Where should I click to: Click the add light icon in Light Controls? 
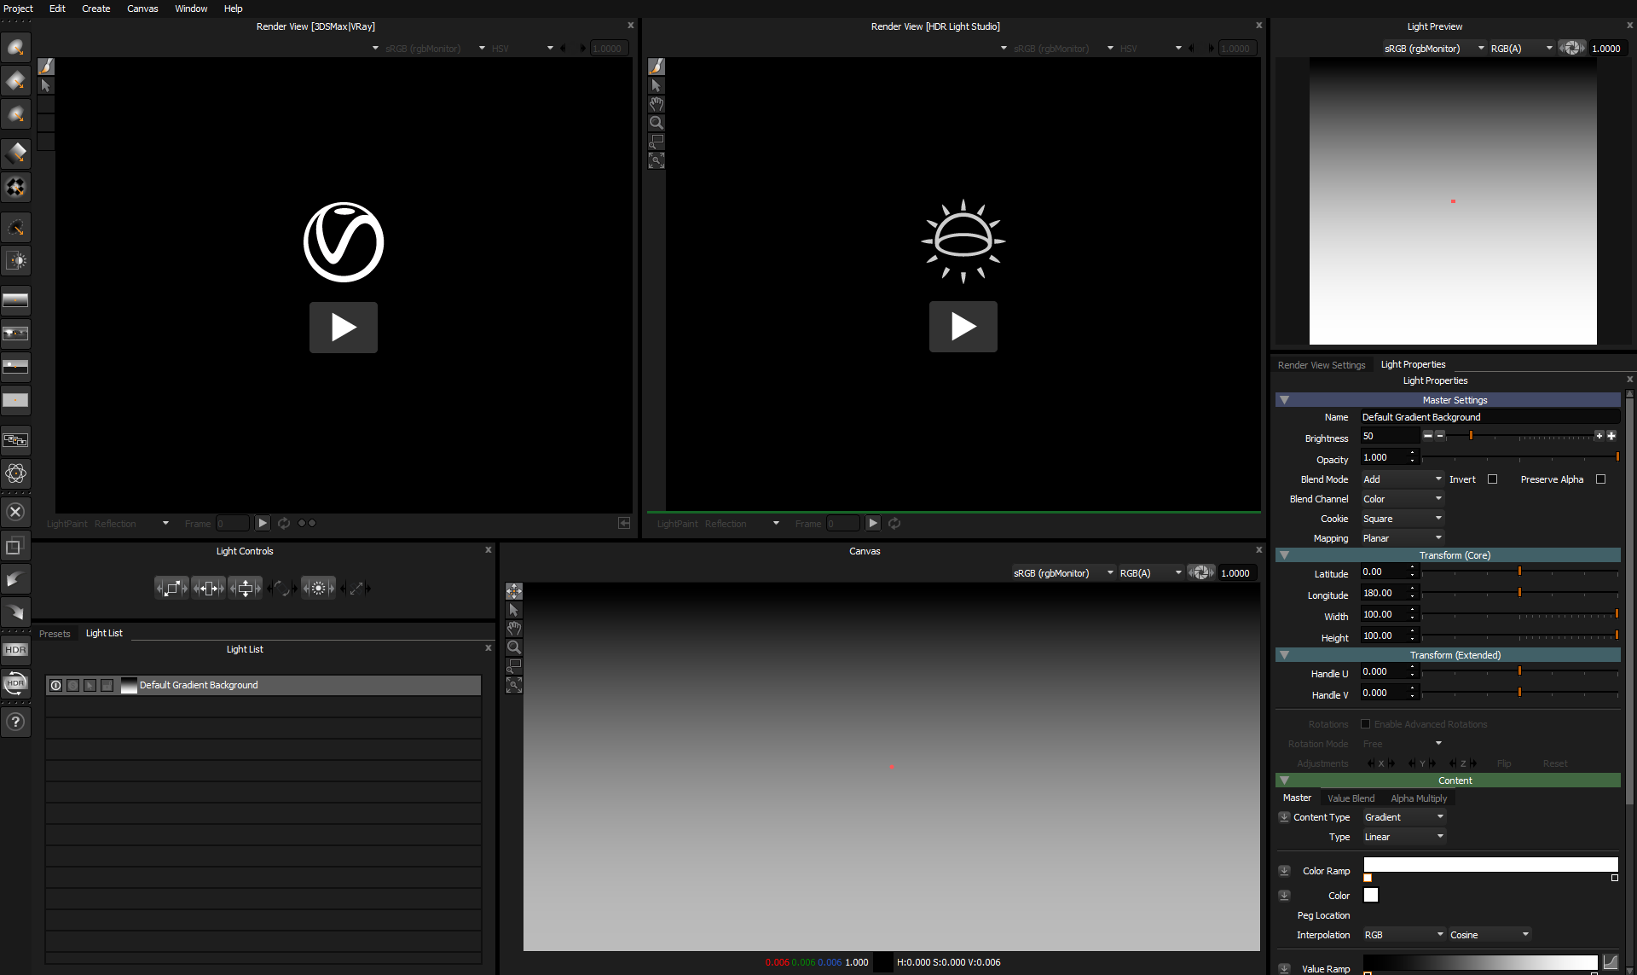coord(319,588)
